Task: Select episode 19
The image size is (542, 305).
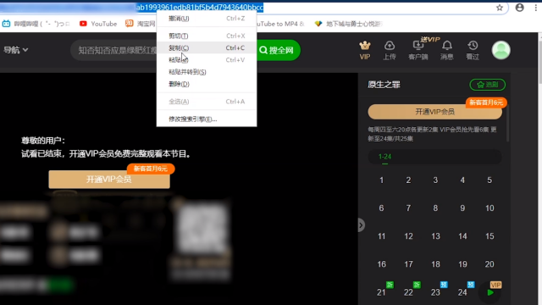Action: 462,264
